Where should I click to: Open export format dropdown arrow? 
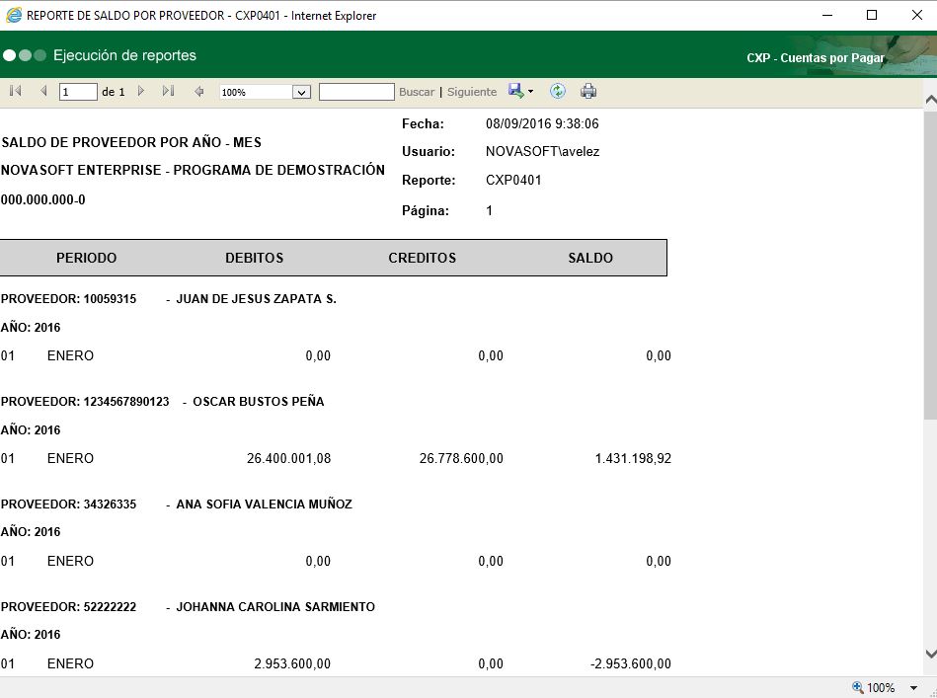pyautogui.click(x=530, y=92)
